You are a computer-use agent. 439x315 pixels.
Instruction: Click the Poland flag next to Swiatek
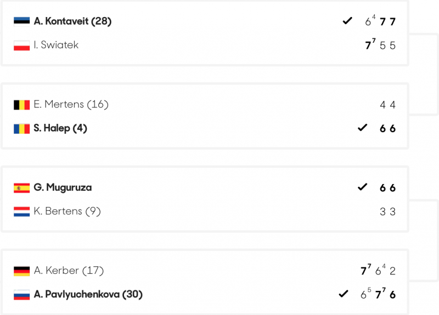click(x=22, y=45)
